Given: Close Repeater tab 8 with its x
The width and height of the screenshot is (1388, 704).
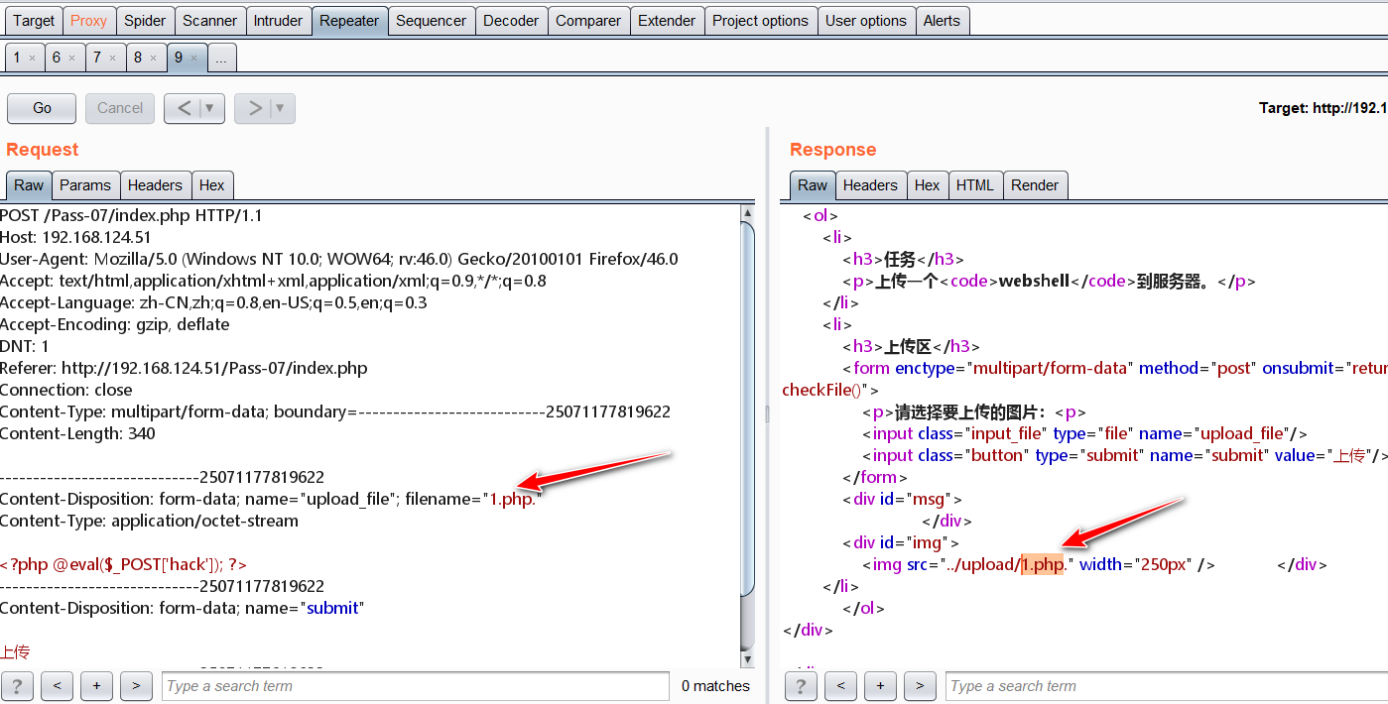Looking at the screenshot, I should [153, 59].
